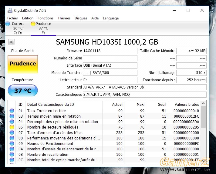
Task: Click the yellow orb of row 05
Action: click(12, 127)
